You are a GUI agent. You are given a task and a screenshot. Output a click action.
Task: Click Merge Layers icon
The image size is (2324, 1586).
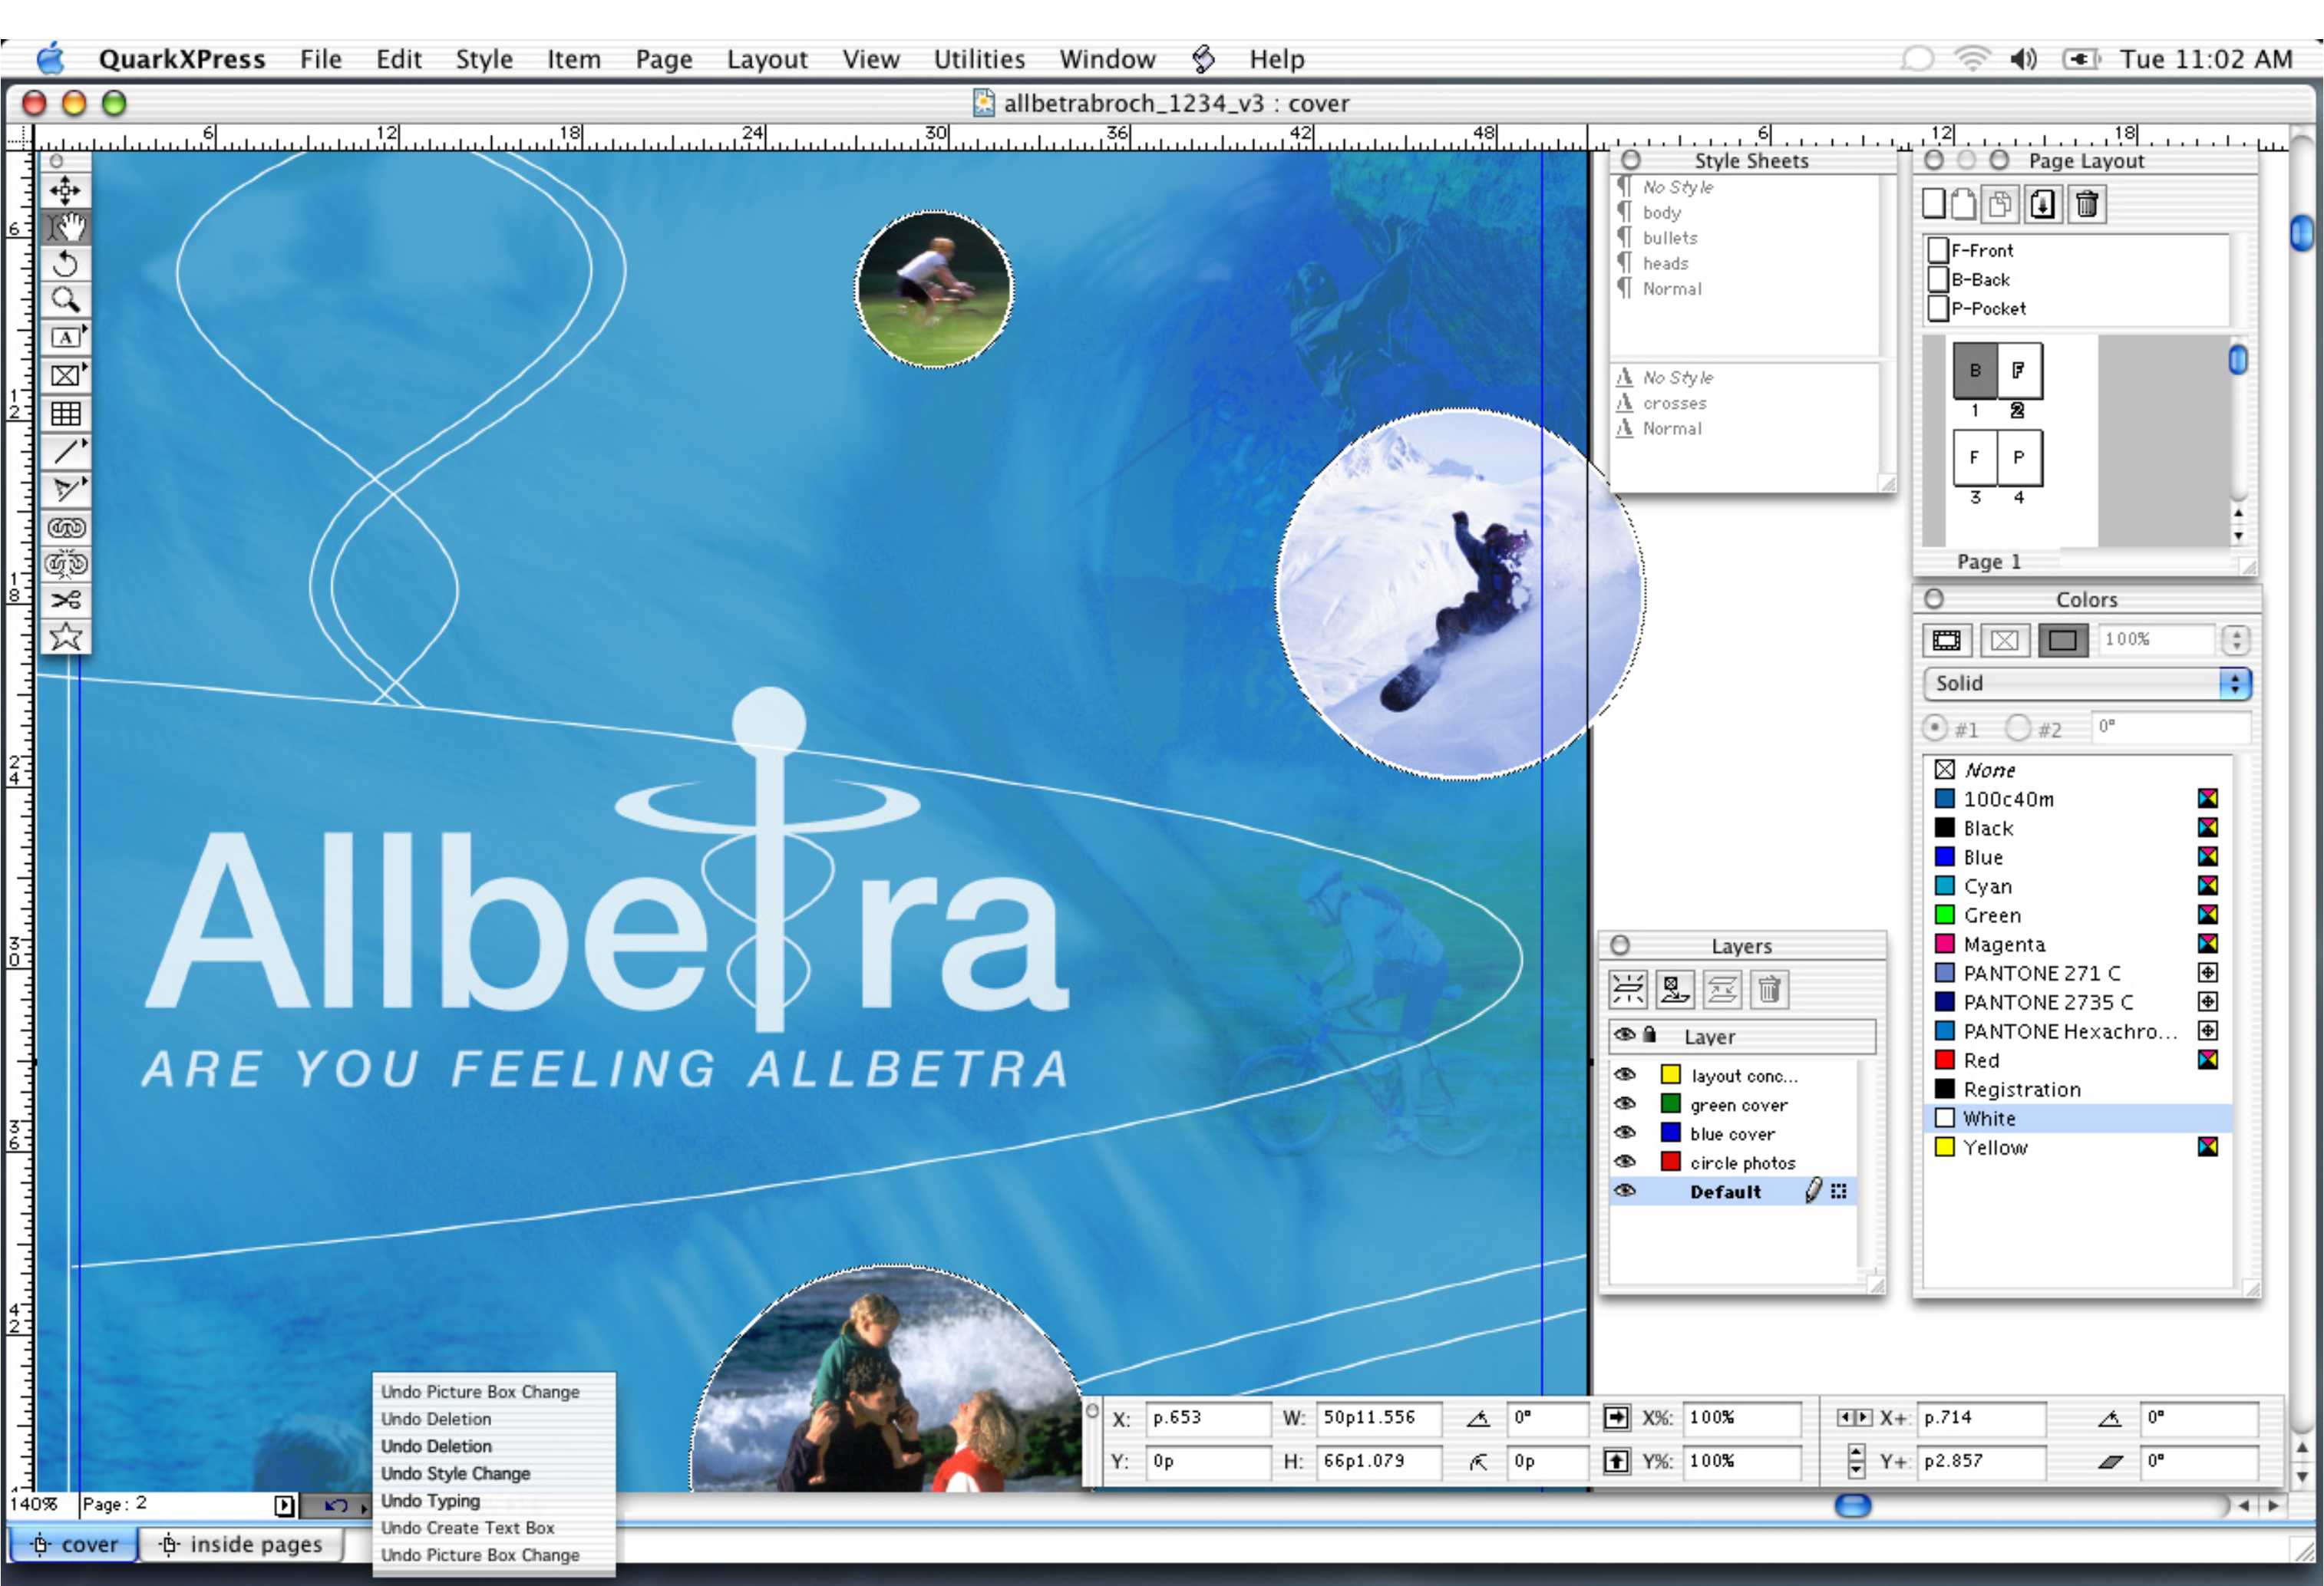click(1721, 989)
